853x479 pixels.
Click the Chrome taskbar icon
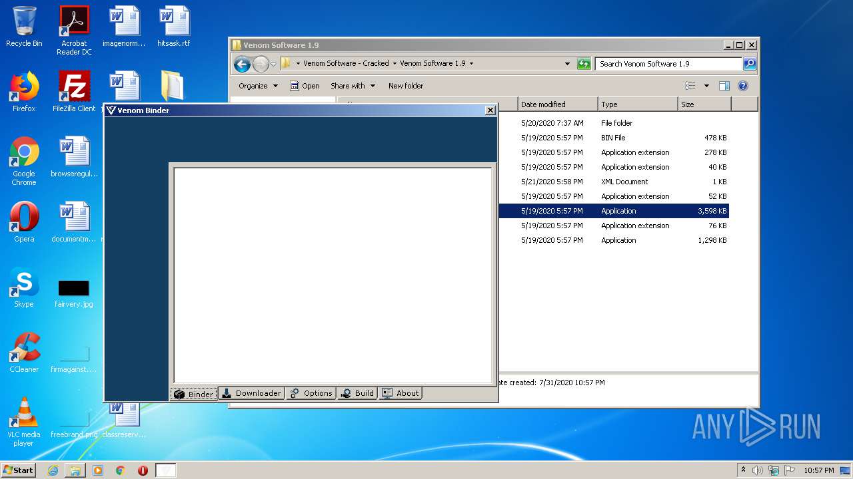click(121, 470)
